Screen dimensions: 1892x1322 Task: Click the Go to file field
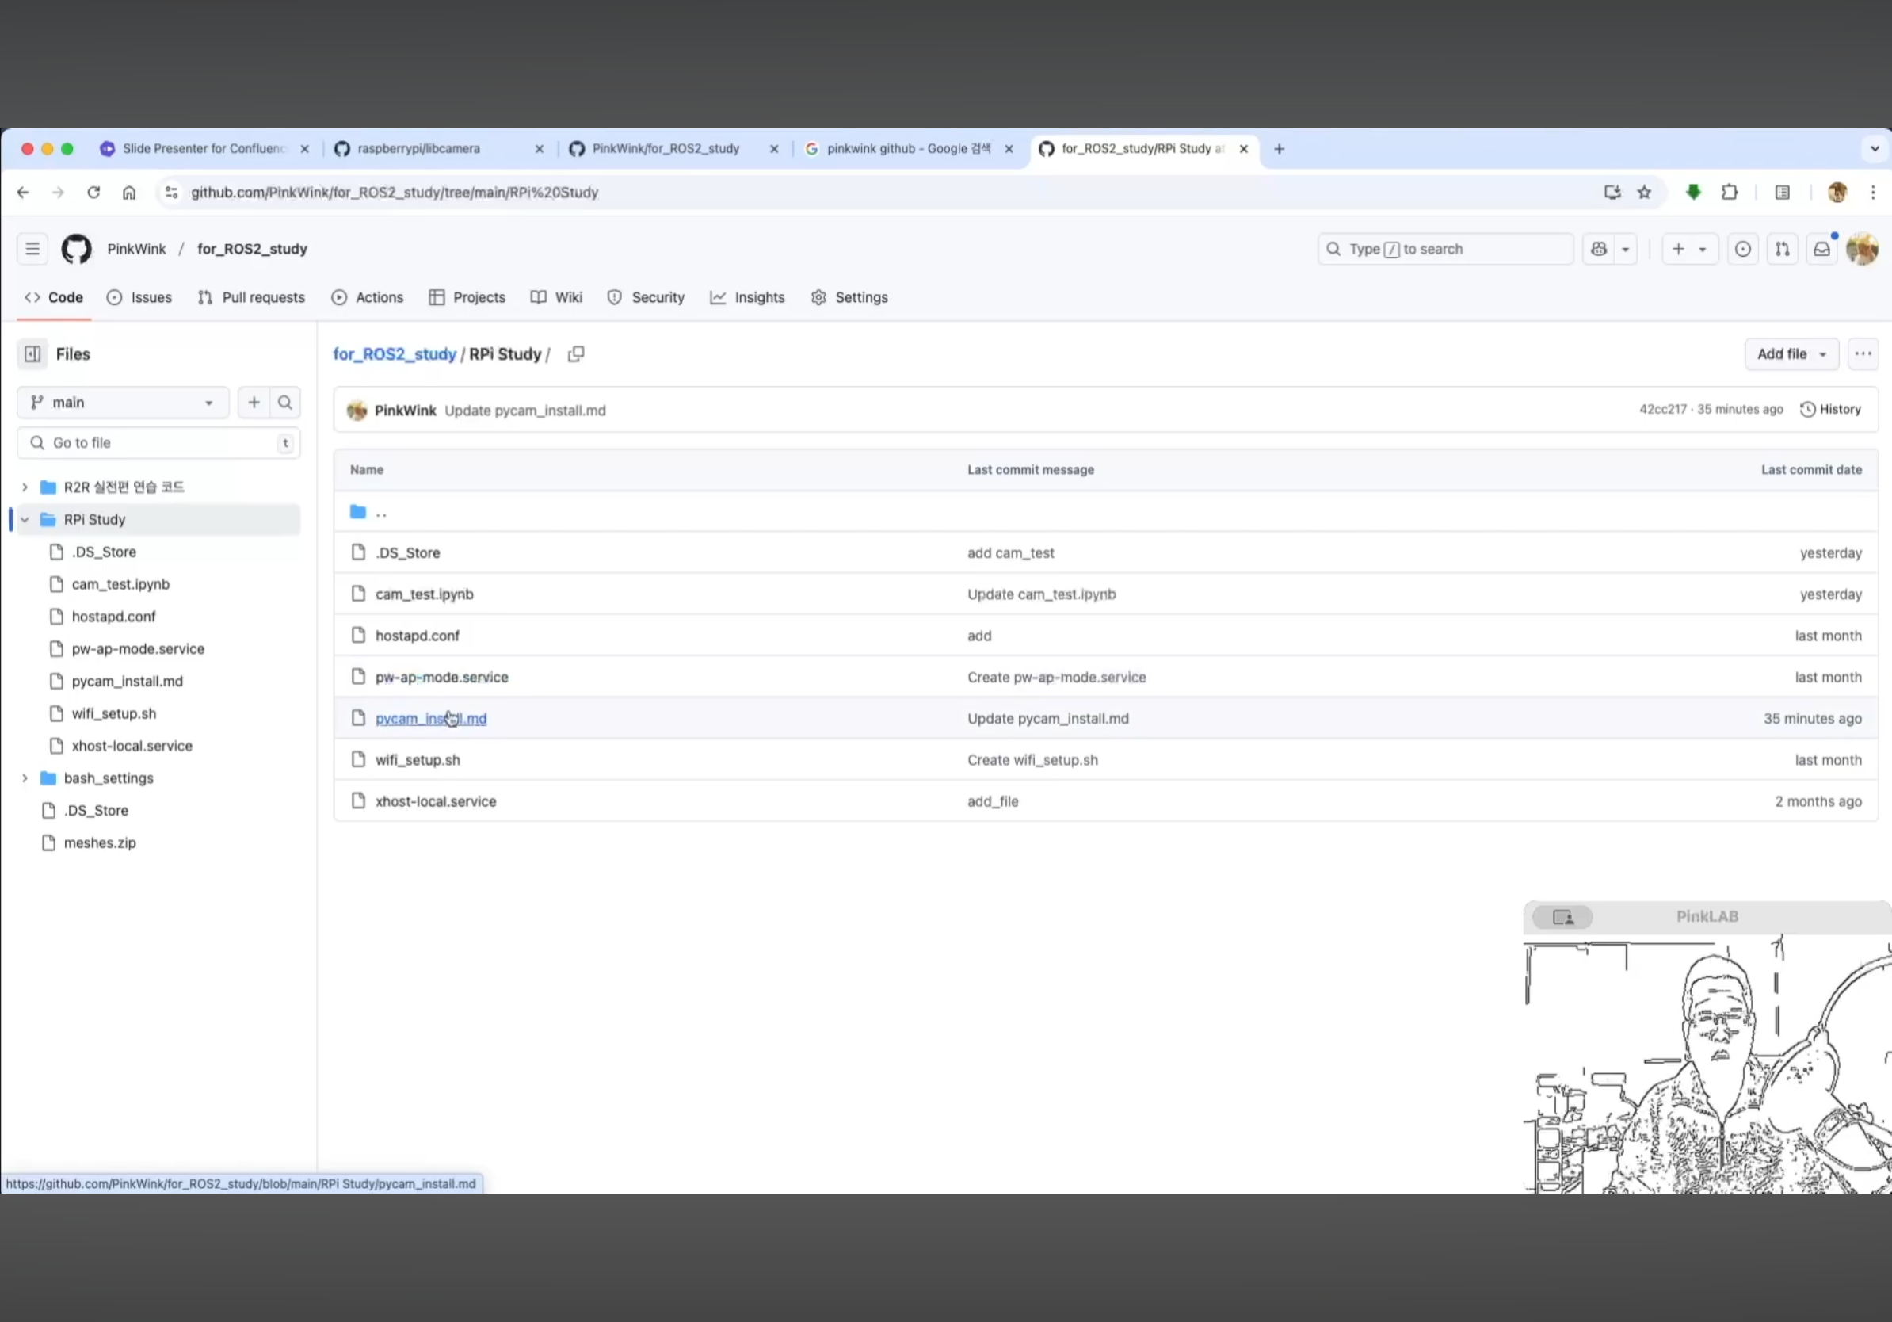[x=157, y=442]
